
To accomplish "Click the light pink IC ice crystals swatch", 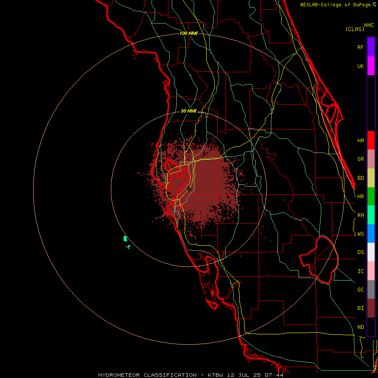I will click(371, 271).
